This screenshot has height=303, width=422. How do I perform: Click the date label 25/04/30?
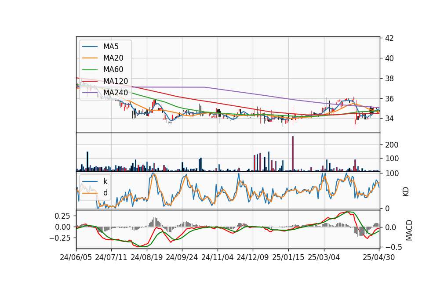click(x=379, y=257)
